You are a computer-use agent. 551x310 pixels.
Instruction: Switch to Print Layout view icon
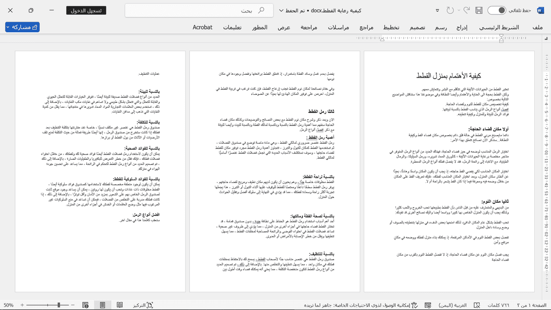[102, 305]
